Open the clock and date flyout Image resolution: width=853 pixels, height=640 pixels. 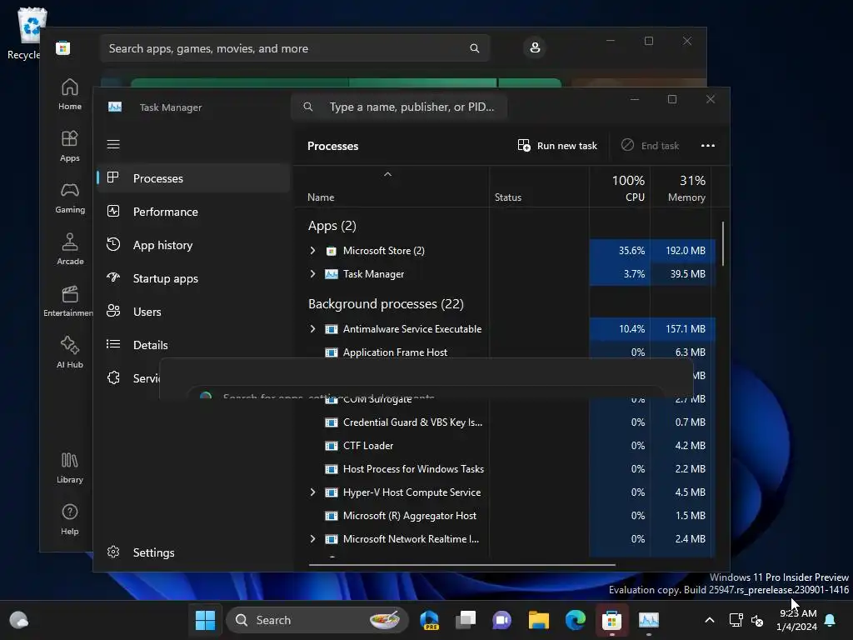[x=797, y=620]
